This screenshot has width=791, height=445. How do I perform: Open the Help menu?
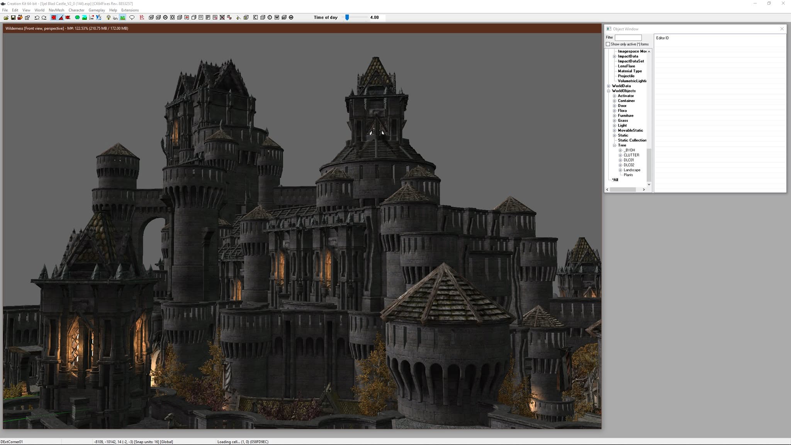(113, 10)
